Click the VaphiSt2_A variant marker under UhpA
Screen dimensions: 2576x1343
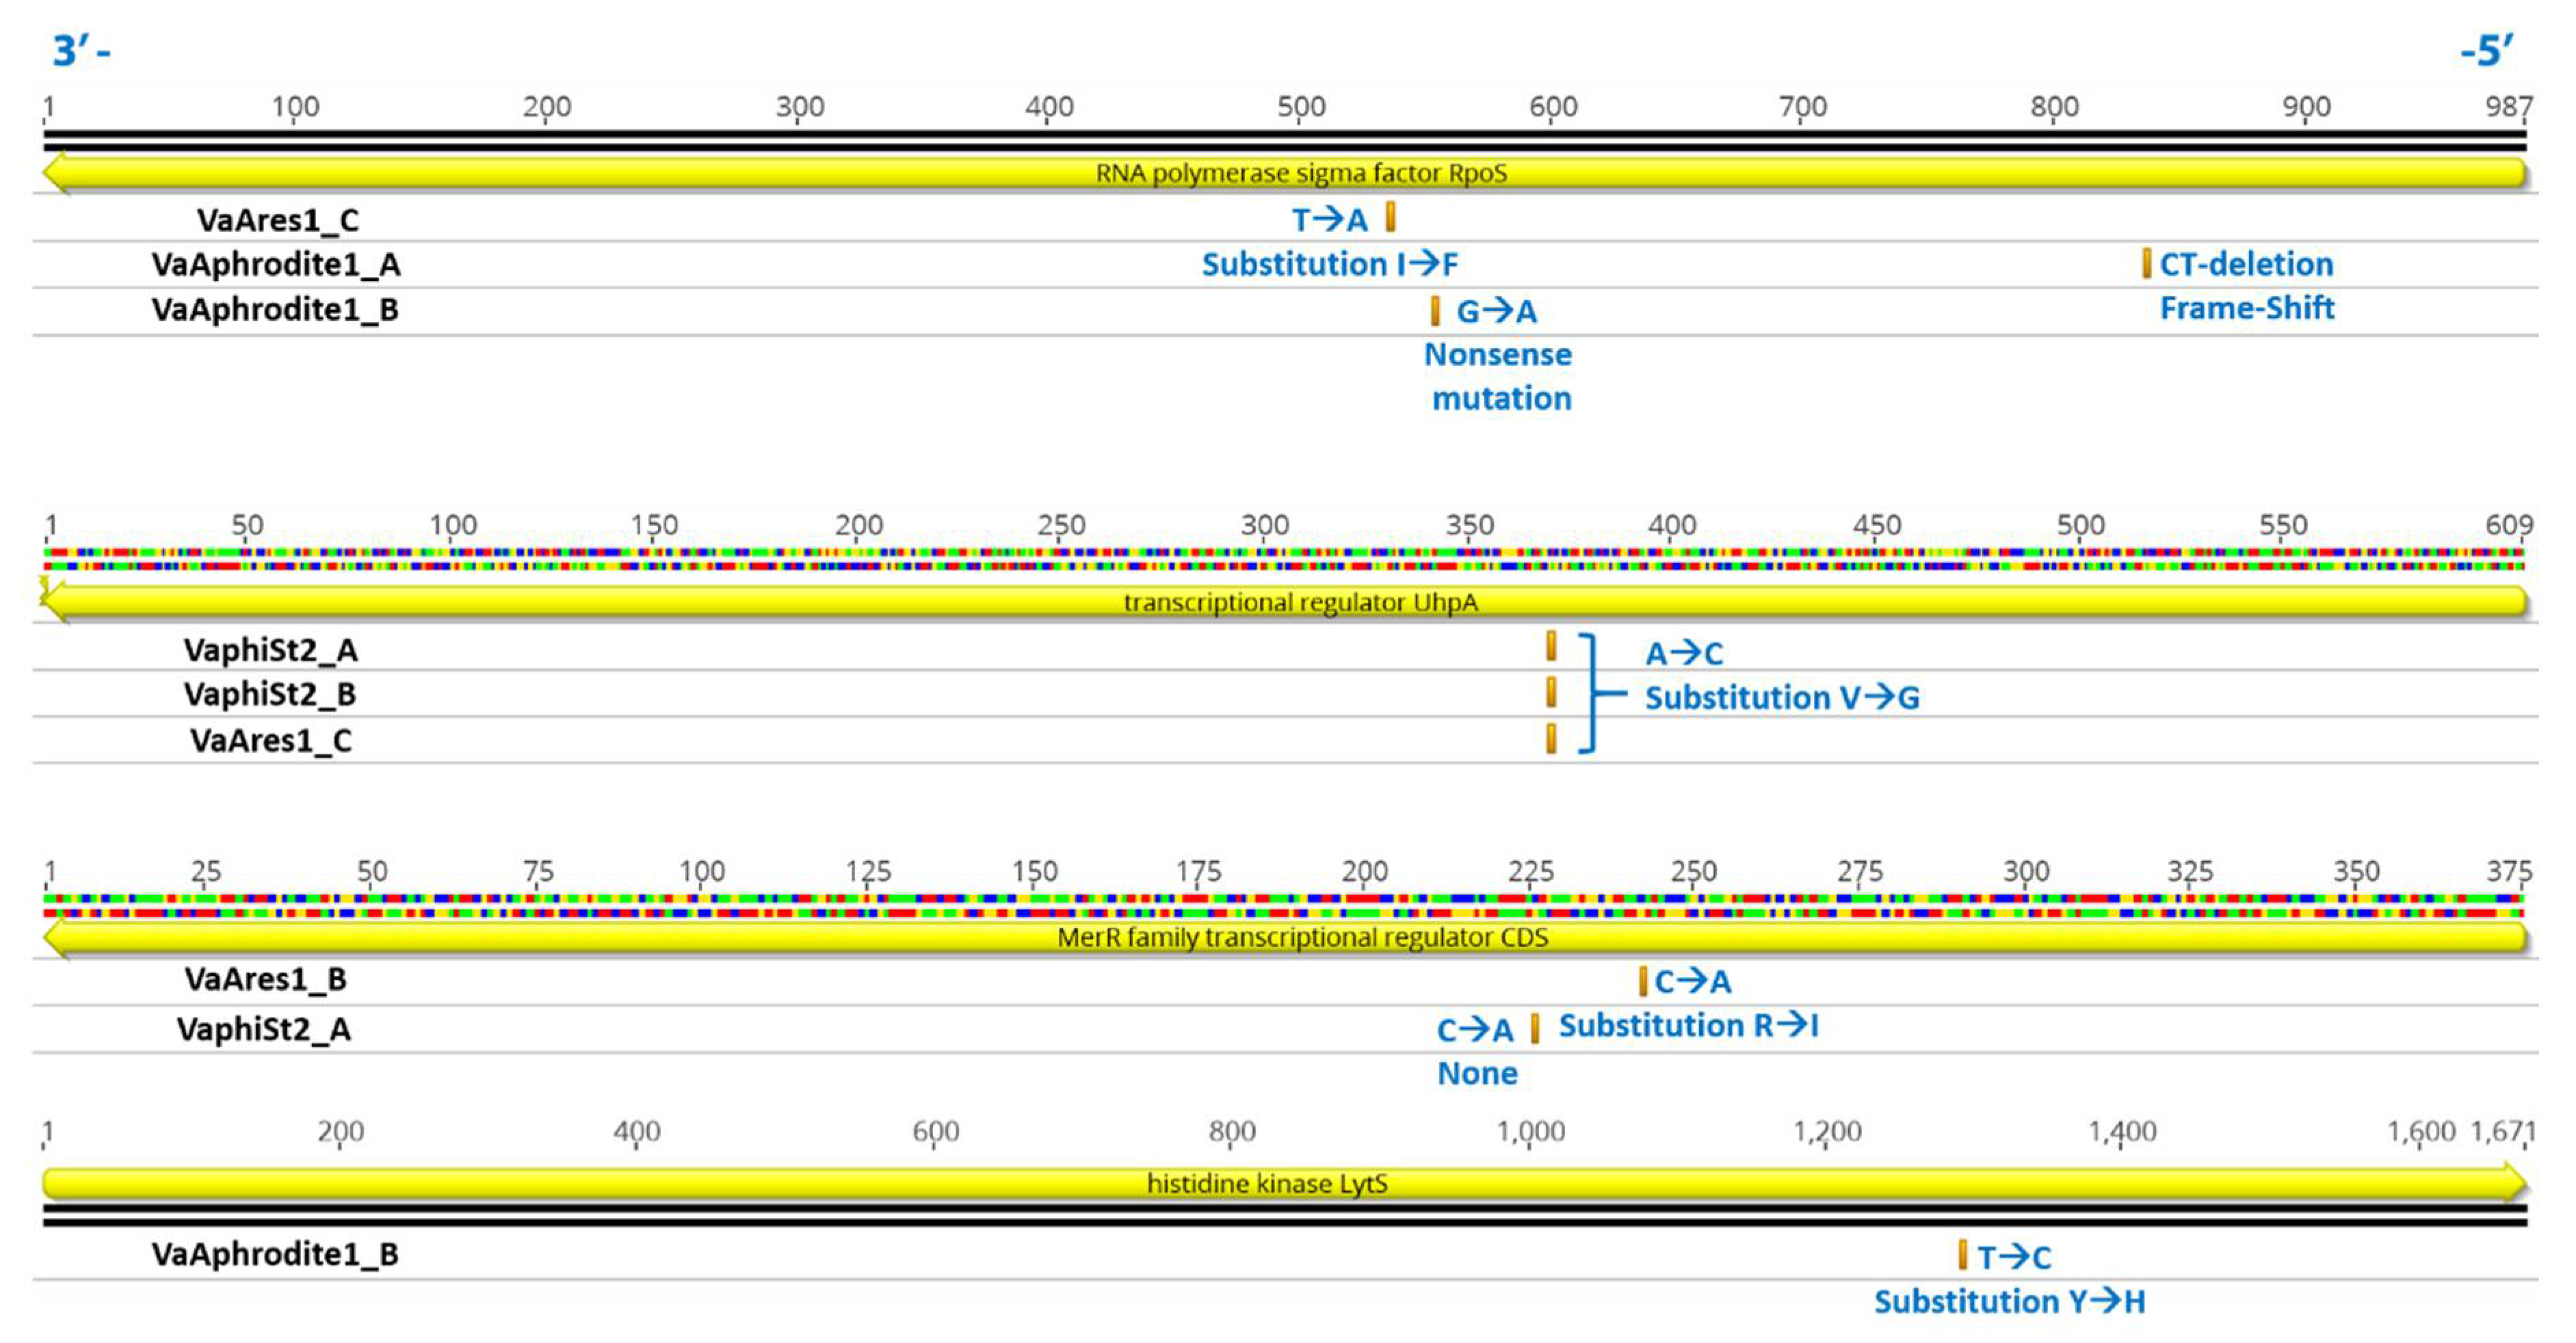1551,646
